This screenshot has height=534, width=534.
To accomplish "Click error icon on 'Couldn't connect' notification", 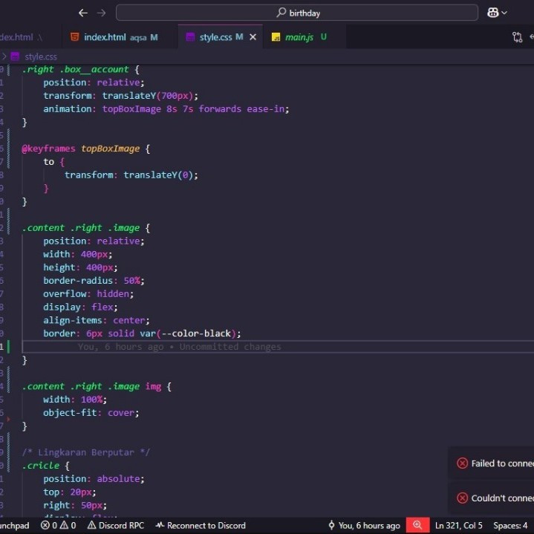I will [x=462, y=498].
